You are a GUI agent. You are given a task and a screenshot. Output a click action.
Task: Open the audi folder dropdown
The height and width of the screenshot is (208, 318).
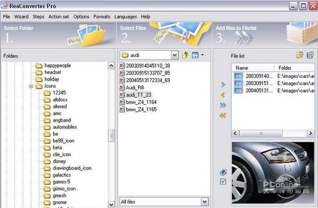point(174,55)
